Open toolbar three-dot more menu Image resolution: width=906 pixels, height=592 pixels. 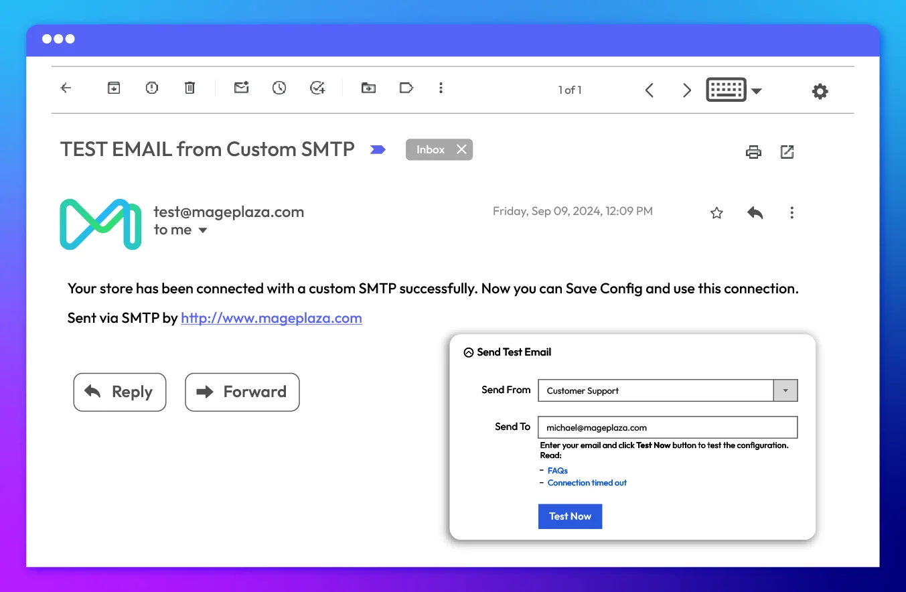click(x=441, y=88)
